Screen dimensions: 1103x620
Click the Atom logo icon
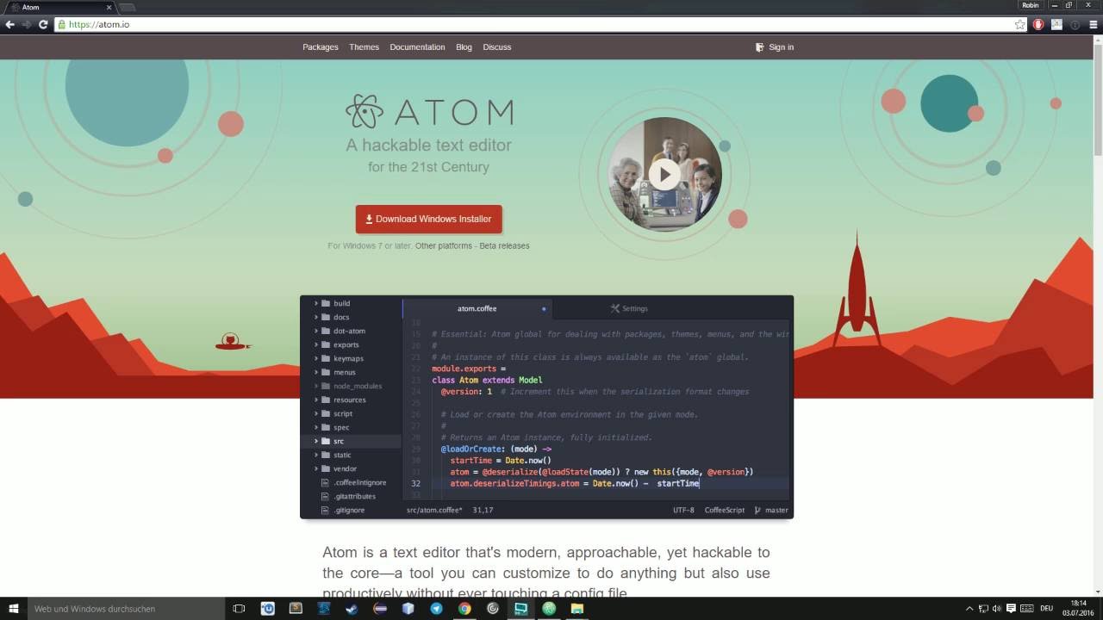[x=364, y=111]
